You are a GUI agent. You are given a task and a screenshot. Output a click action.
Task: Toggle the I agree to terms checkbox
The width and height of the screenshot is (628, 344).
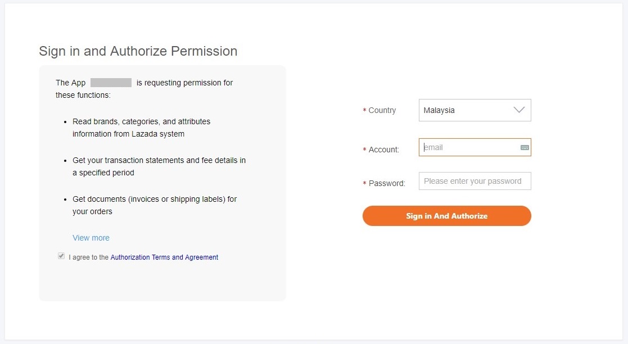coord(61,256)
